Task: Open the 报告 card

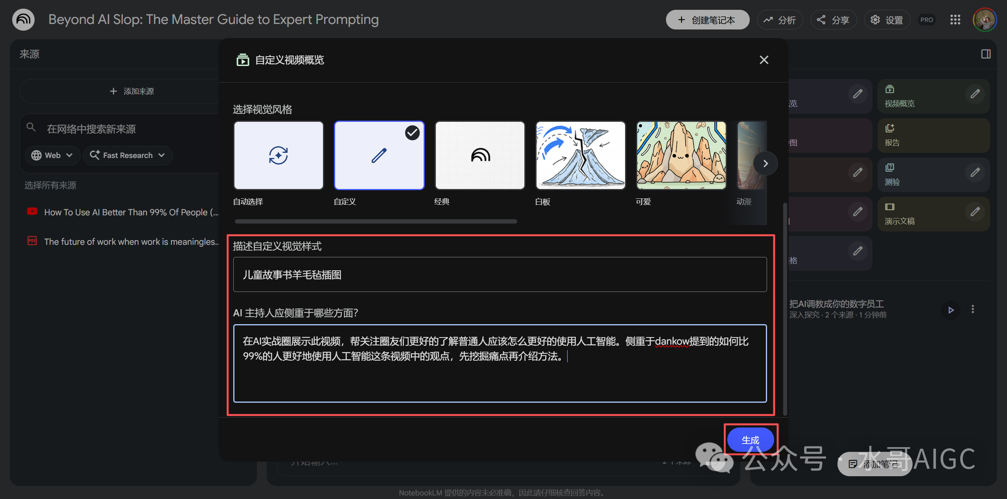Action: point(933,136)
